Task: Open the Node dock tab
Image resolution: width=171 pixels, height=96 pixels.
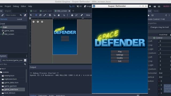Action: pos(156,11)
